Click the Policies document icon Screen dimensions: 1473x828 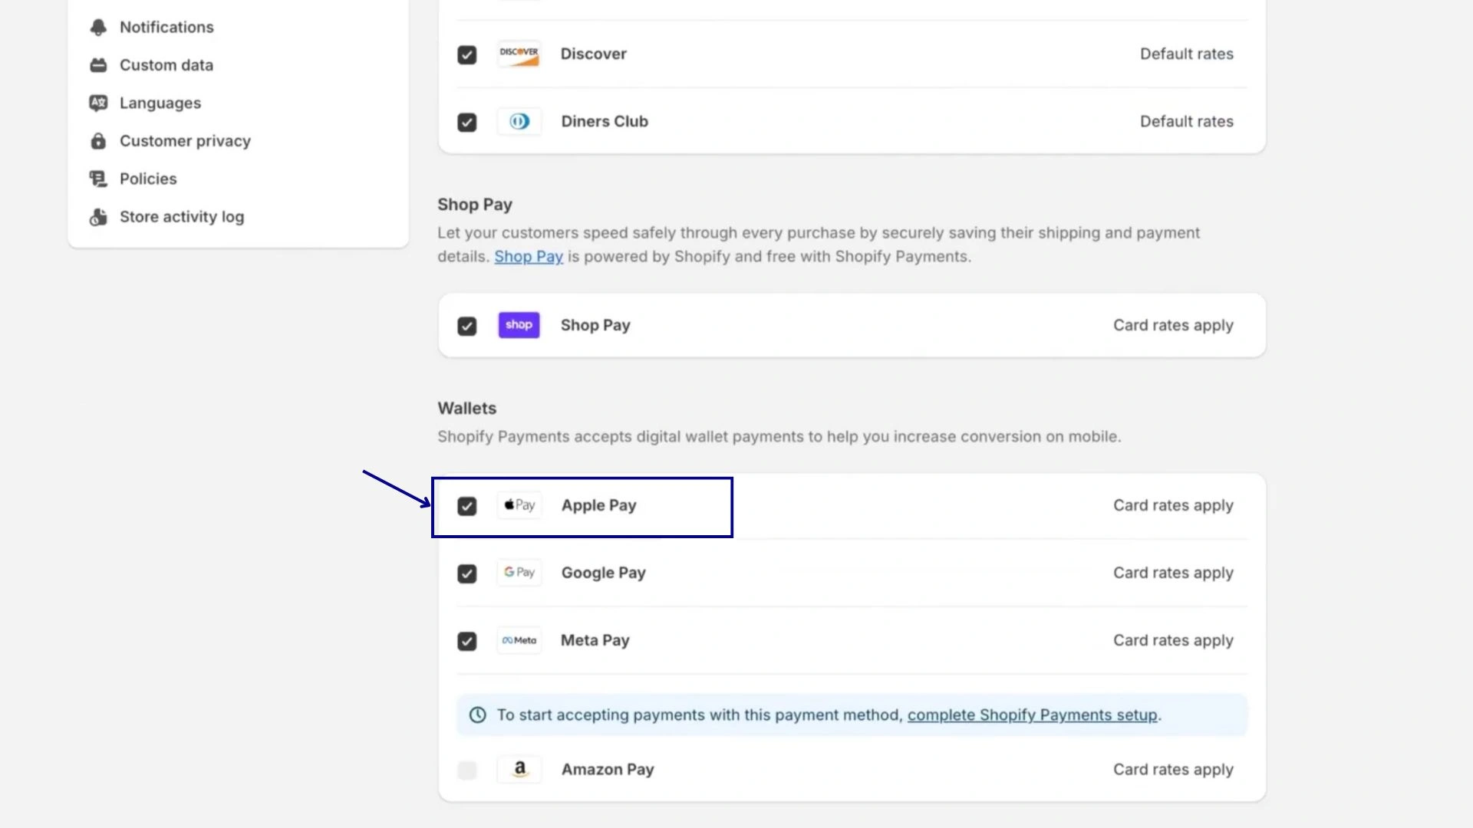[98, 179]
